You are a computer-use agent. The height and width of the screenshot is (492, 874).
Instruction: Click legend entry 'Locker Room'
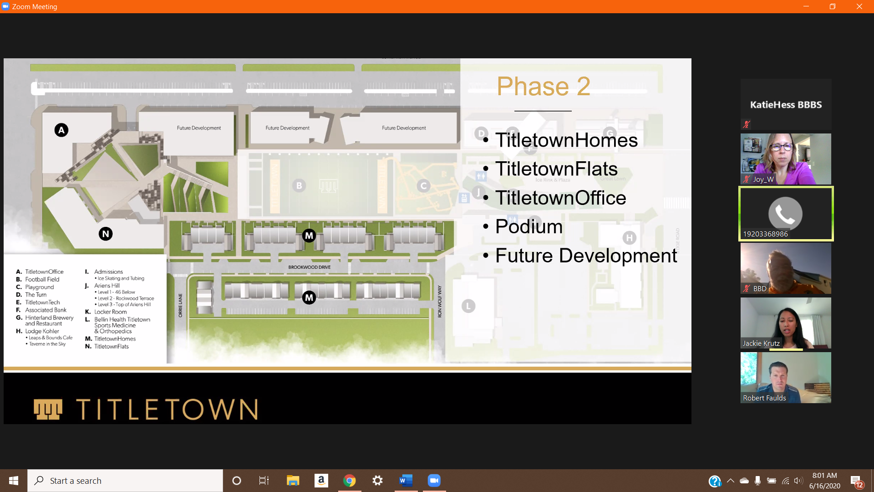[x=111, y=312]
